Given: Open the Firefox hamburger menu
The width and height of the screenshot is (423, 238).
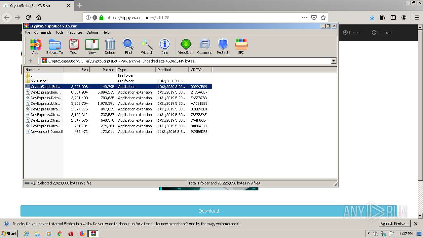Looking at the screenshot, I should click(x=416, y=18).
